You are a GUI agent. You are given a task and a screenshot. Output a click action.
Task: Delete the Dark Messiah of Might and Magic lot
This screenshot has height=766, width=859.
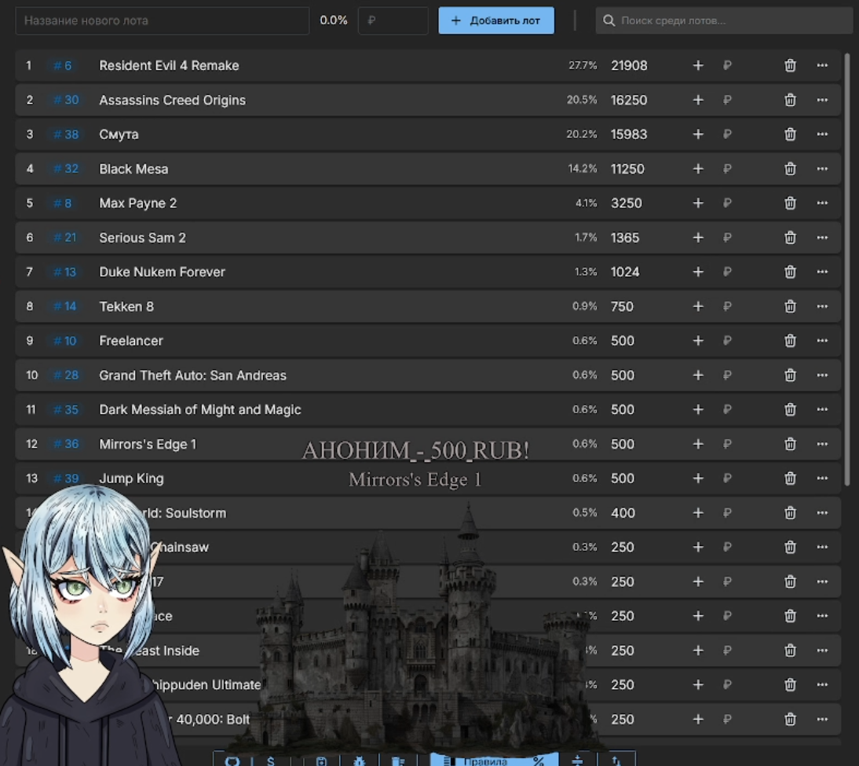pos(790,409)
